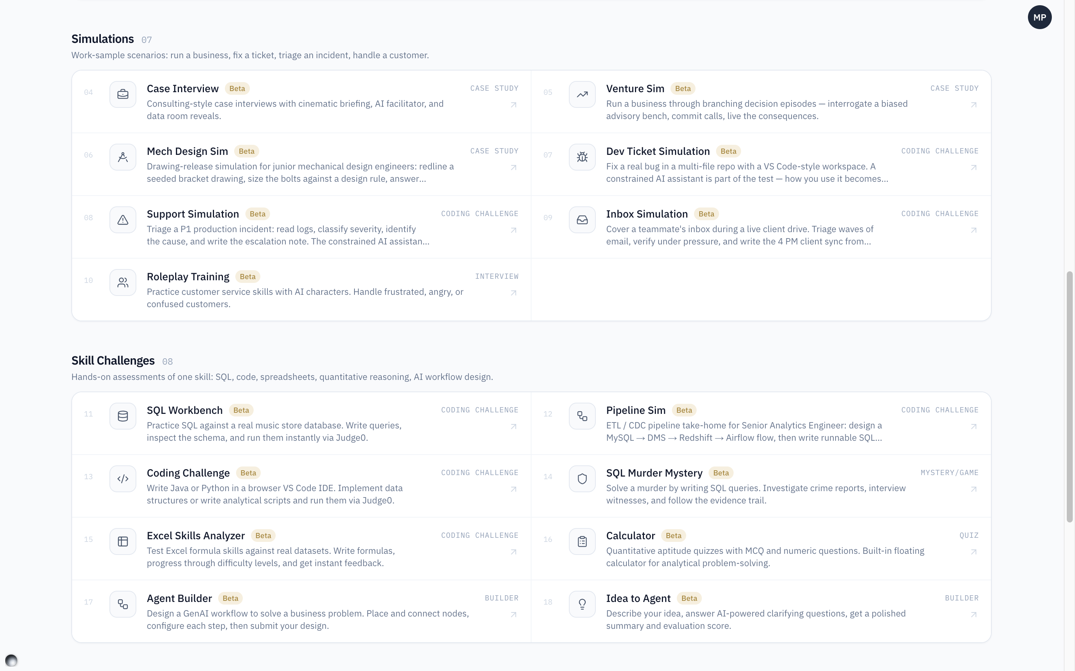This screenshot has height=671, width=1075.
Task: Click the Support Simulation warning triangle icon
Action: point(123,220)
